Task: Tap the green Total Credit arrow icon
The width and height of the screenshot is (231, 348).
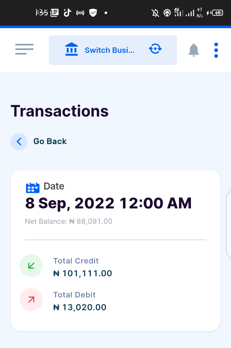Action: tap(31, 265)
